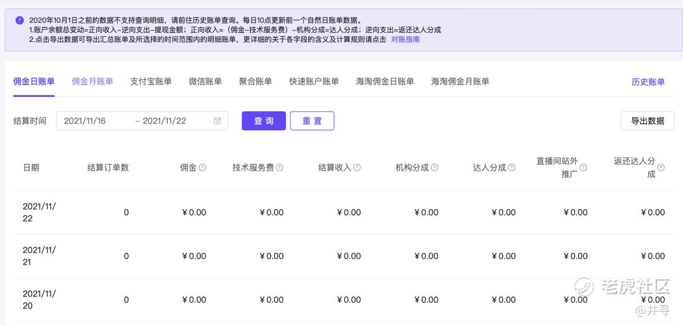Click the purple info icon in notice banner

coord(20,20)
